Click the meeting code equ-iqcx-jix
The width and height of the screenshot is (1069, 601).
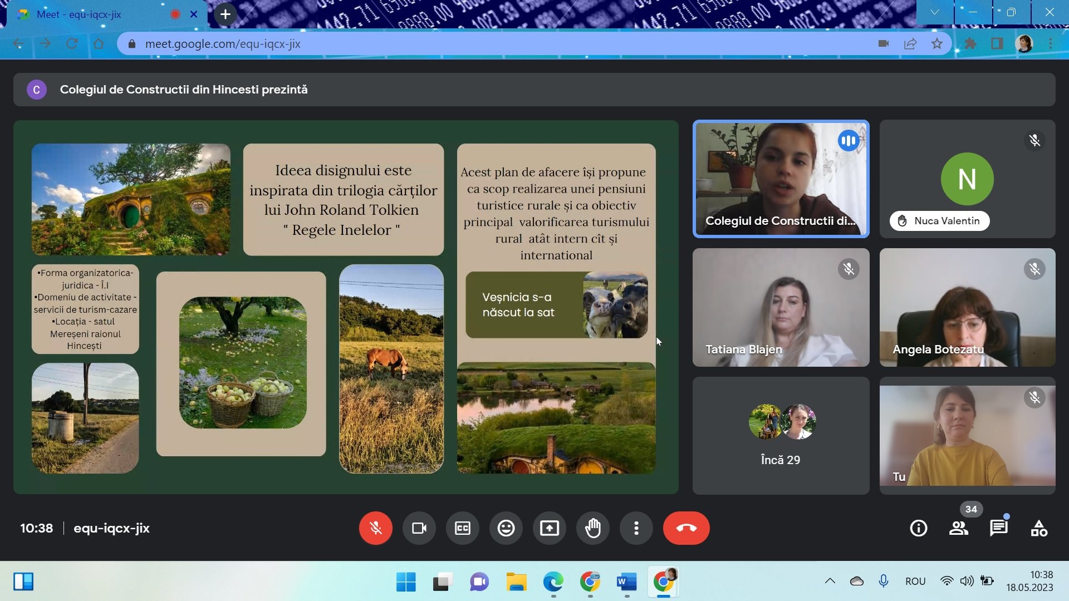pyautogui.click(x=111, y=528)
